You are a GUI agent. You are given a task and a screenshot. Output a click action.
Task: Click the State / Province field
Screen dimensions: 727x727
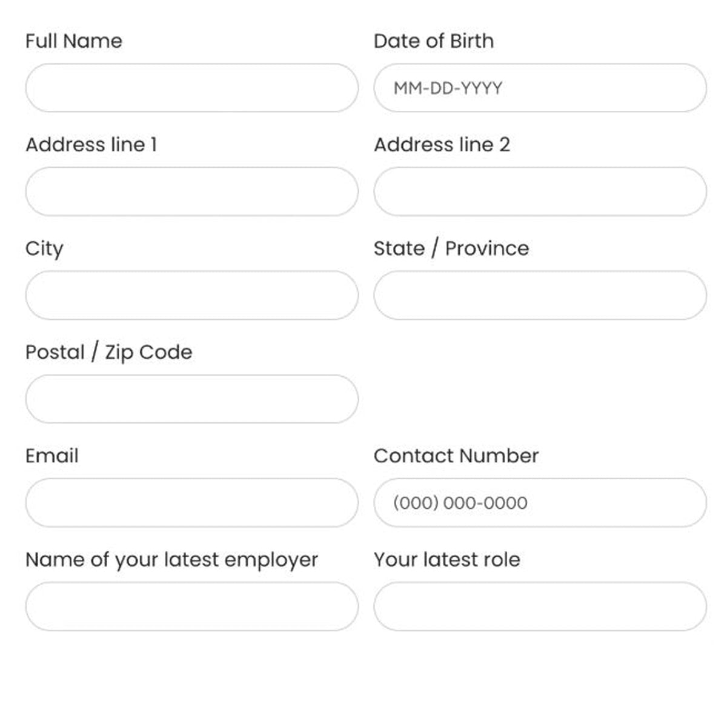[540, 295]
